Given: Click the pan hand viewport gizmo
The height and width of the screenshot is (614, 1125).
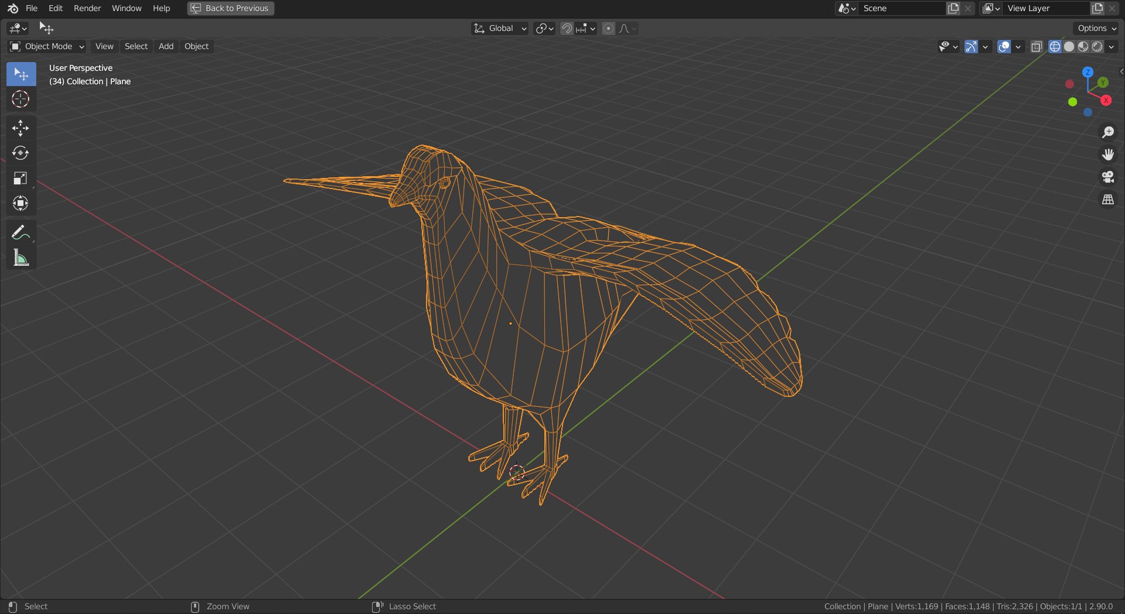Looking at the screenshot, I should (1107, 155).
